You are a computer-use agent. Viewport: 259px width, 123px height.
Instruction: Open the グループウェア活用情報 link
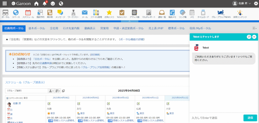click(96, 67)
